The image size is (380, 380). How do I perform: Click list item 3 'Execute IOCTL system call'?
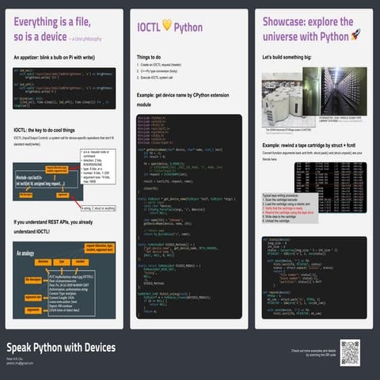(154, 78)
